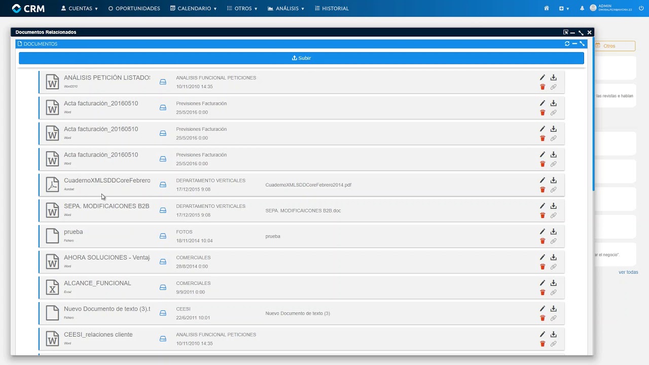Delete the CEESI_relaciones cliente document
Screen dimensions: 649x365
(543, 344)
